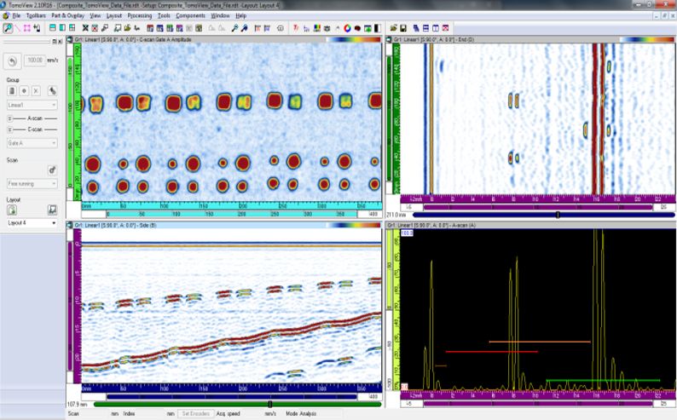Click the reset arrow button beside speed field
This screenshot has height=420, width=677.
(x=11, y=61)
